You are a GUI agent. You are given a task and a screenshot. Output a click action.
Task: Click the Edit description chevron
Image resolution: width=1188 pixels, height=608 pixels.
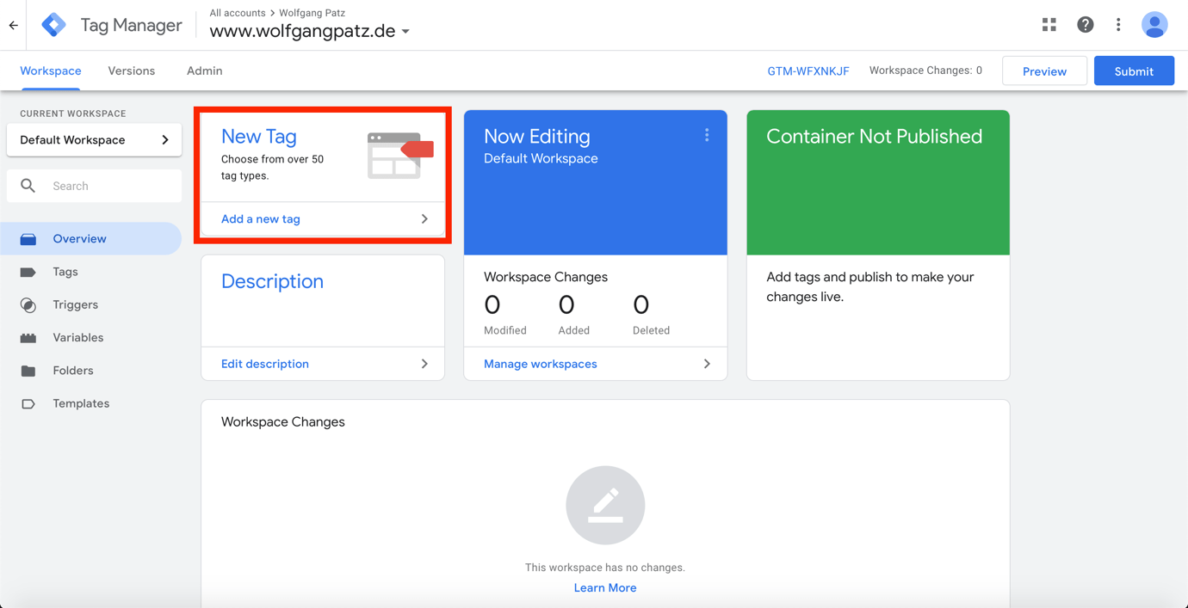[424, 364]
